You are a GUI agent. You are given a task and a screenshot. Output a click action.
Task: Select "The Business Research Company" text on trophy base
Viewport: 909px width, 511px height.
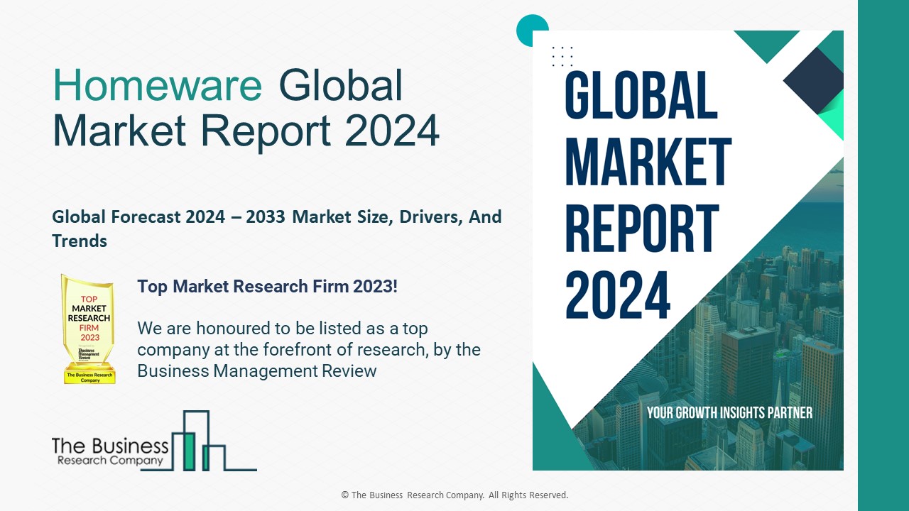(x=89, y=377)
